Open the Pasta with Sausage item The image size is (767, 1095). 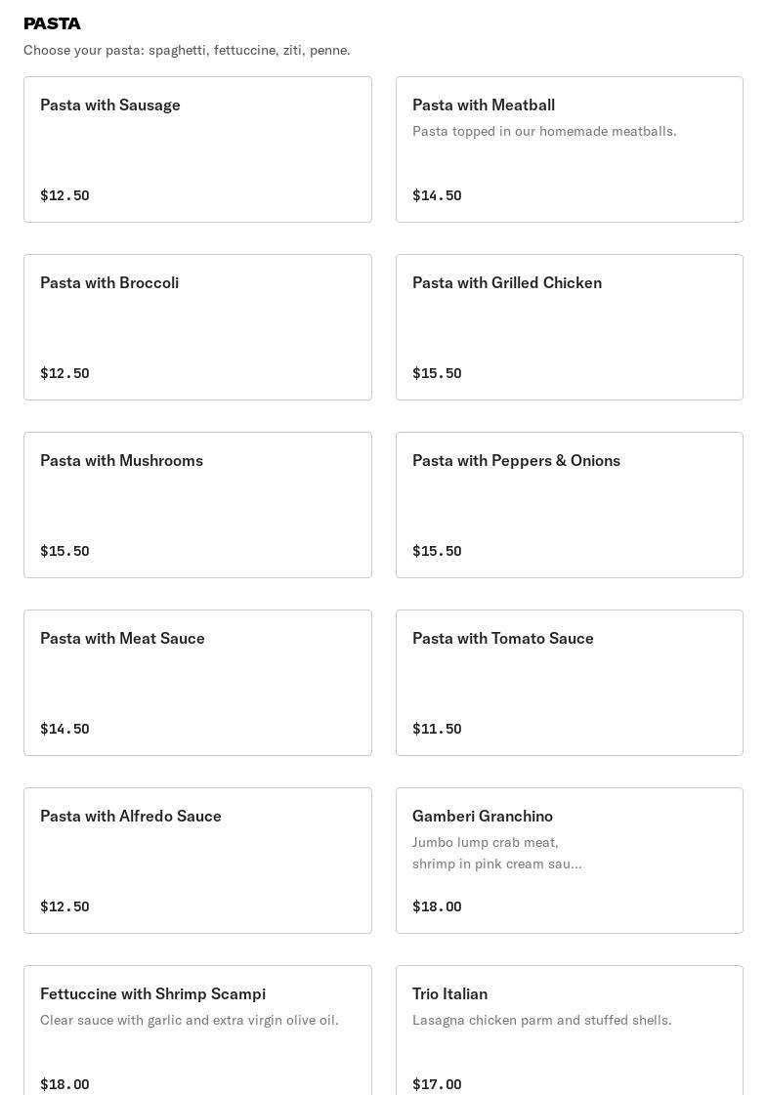197,149
